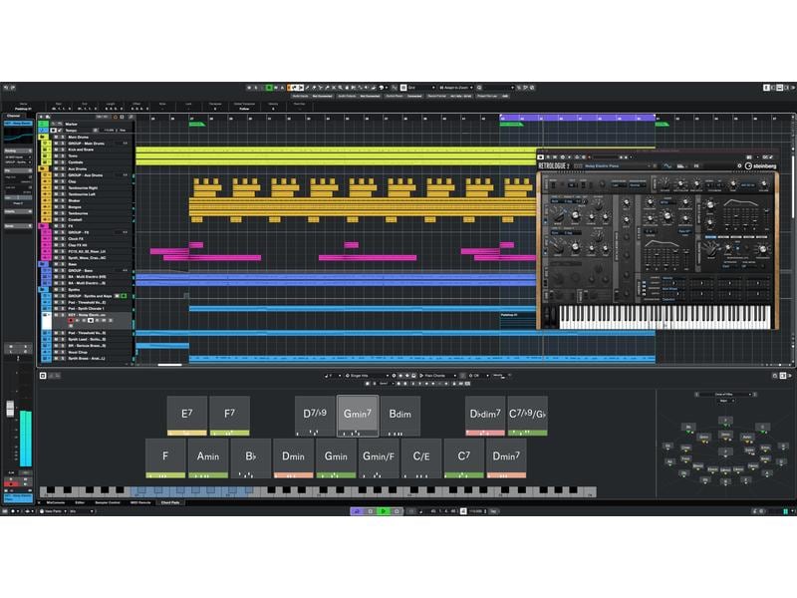This screenshot has height=598, width=797.
Task: Trigger the Gmin7 chord pad
Action: point(358,416)
